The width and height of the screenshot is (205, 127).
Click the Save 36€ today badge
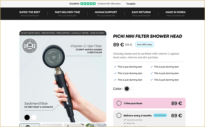coord(145,44)
